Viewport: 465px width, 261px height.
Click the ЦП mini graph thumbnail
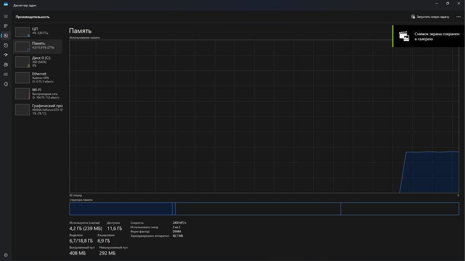click(x=22, y=32)
